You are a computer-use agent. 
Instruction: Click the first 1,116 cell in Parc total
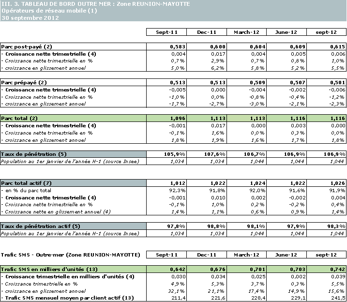(x=287, y=119)
